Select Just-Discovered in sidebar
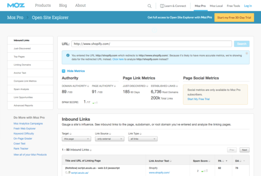Screen dimensions: 261x176 pyautogui.click(x=30, y=49)
